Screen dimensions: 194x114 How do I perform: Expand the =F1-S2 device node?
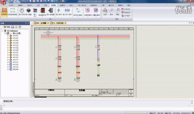[x=8, y=55]
